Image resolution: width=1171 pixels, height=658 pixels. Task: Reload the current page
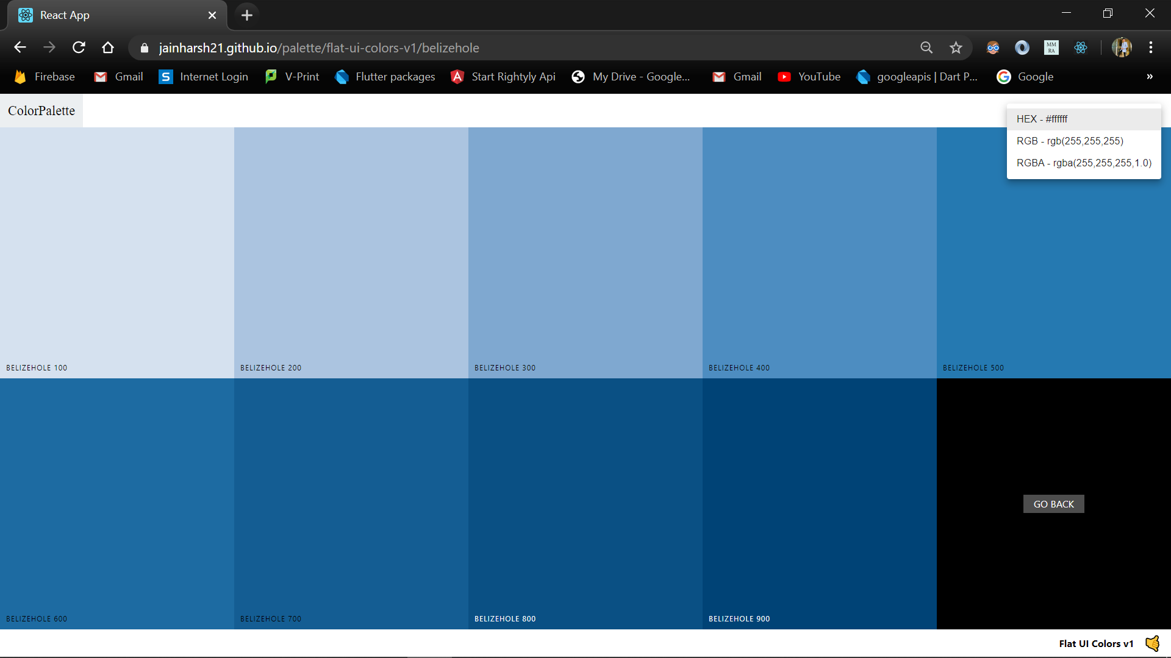coord(79,48)
